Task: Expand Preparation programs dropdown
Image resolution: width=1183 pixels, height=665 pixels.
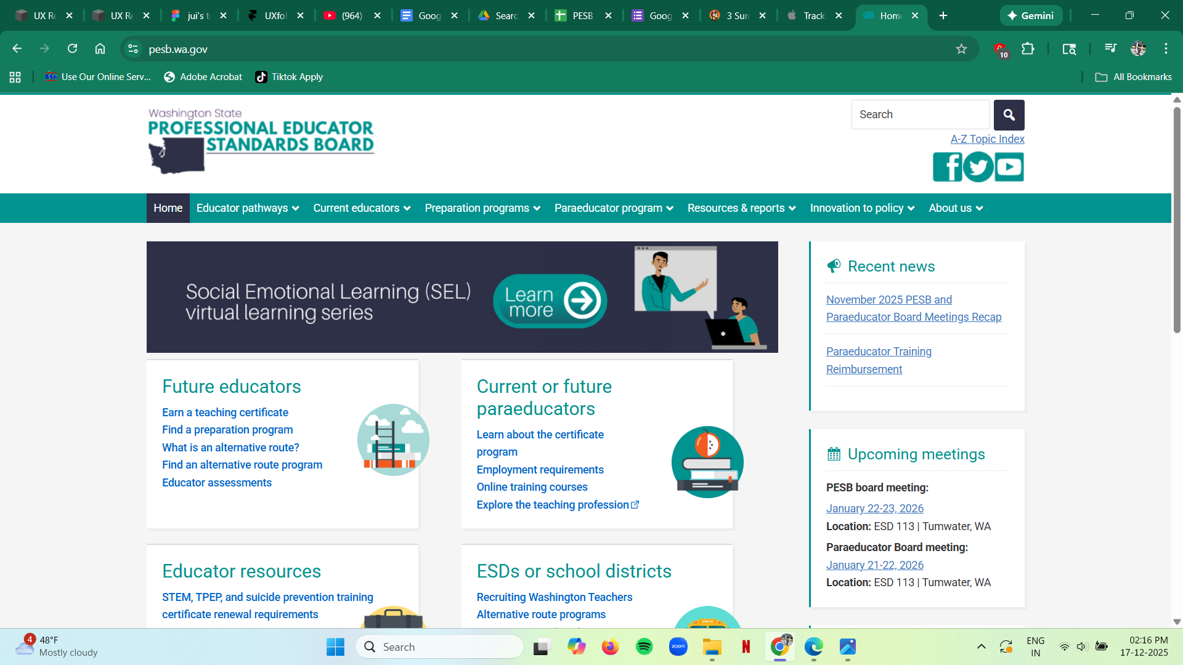Action: point(482,208)
